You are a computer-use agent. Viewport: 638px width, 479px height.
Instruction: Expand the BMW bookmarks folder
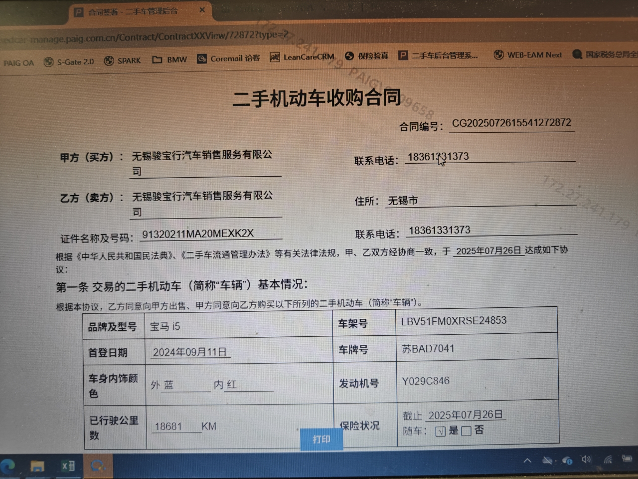(169, 60)
